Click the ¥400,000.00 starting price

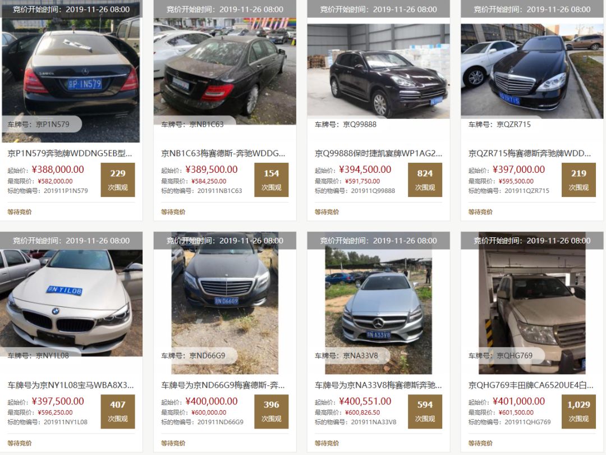(212, 401)
